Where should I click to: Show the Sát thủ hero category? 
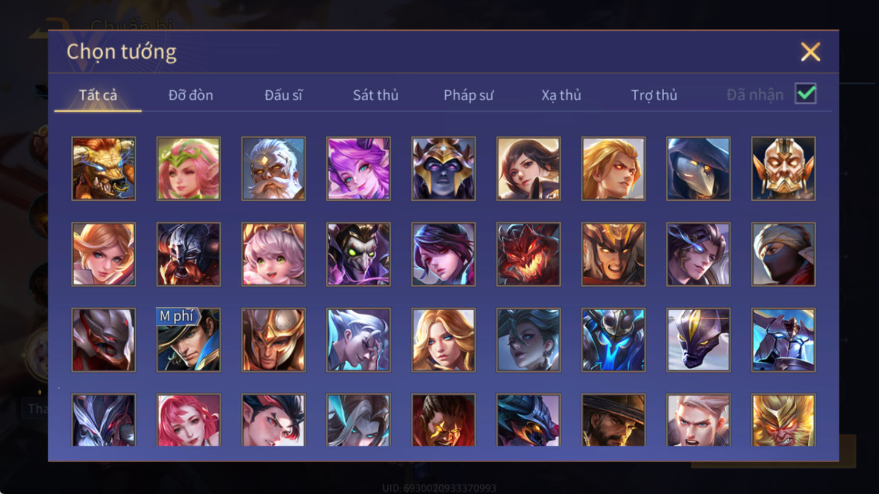(376, 95)
